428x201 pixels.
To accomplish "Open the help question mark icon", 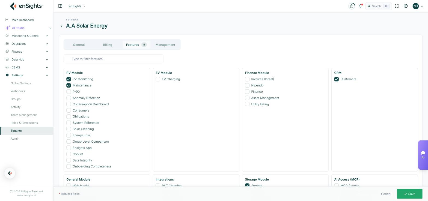I will (x=406, y=6).
